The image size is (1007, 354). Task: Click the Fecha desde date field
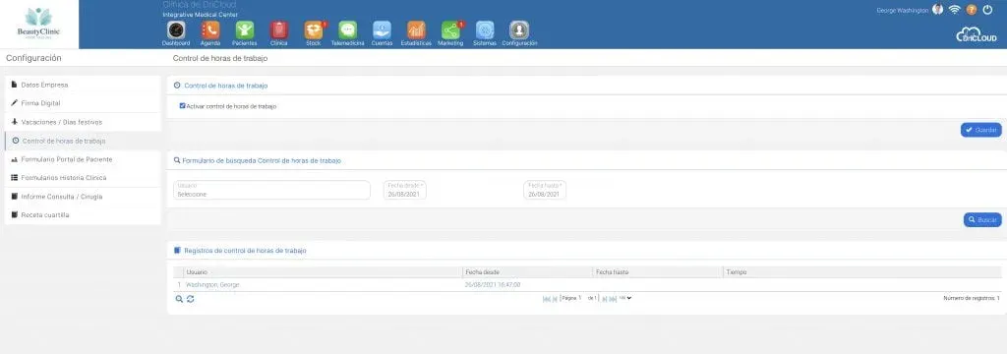(x=404, y=190)
